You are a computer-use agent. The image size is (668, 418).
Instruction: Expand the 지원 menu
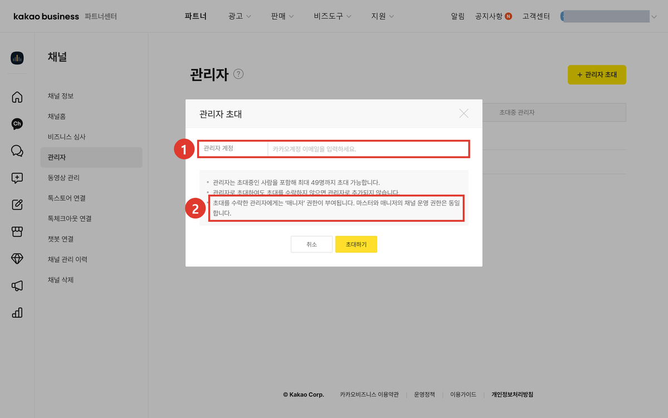(x=382, y=16)
